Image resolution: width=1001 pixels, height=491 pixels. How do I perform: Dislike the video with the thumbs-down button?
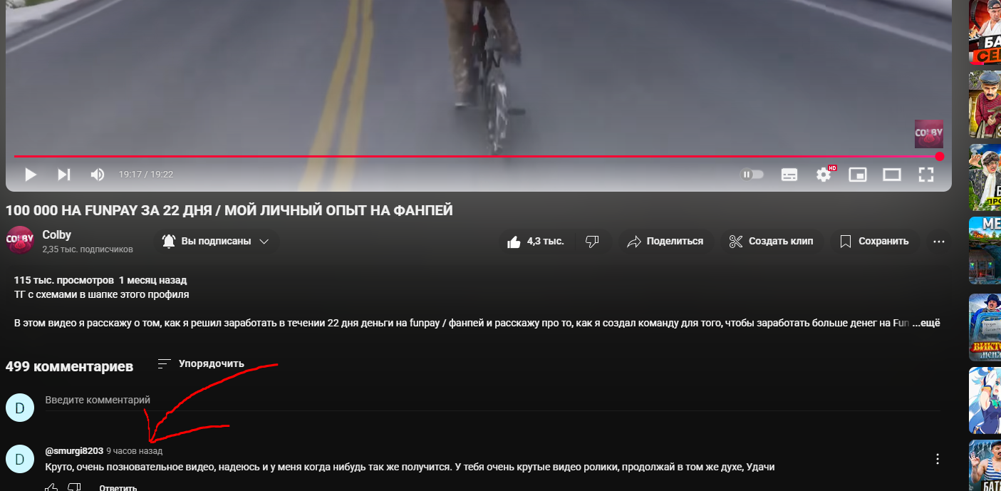click(x=592, y=242)
